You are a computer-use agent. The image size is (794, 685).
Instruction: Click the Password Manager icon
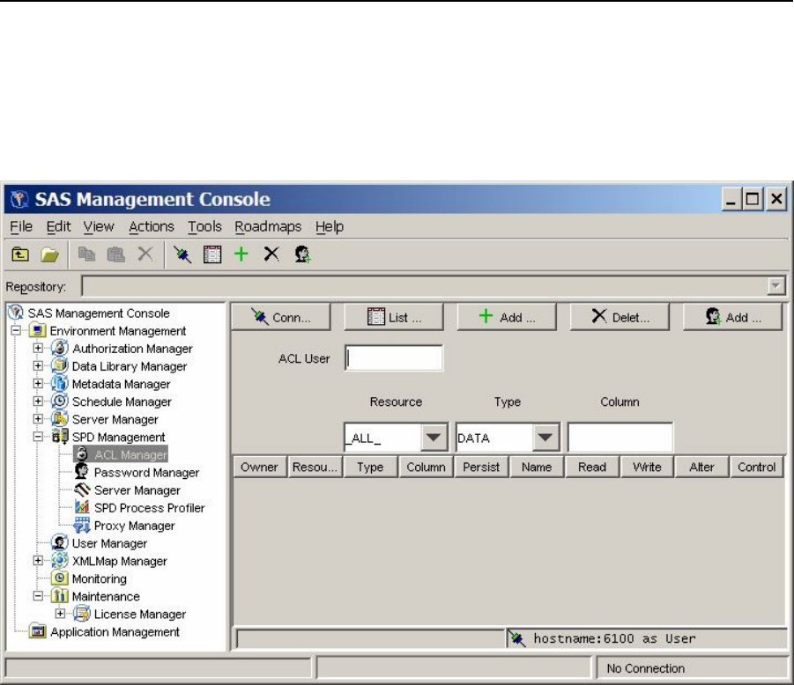82,472
